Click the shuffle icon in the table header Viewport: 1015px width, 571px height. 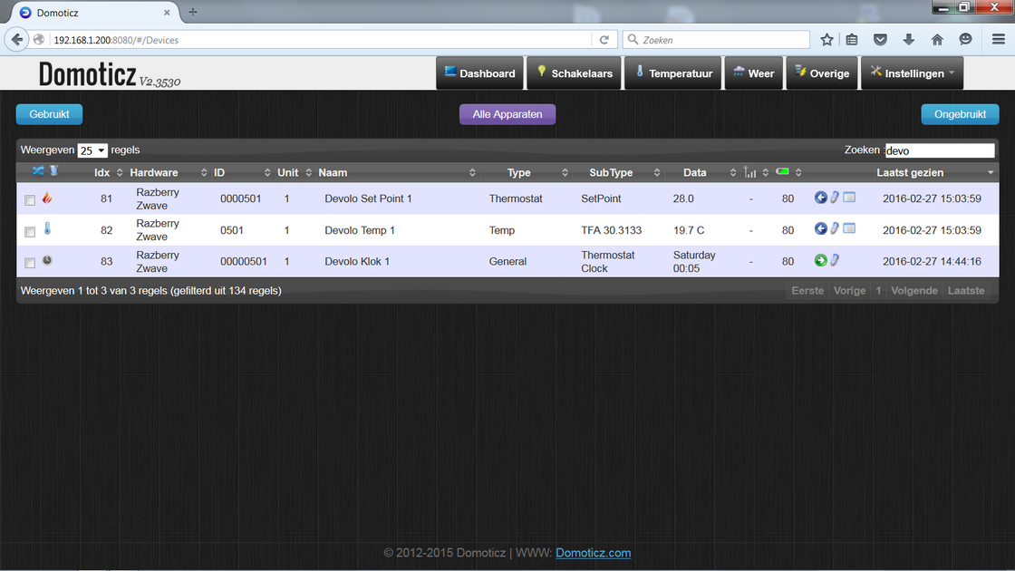point(38,171)
